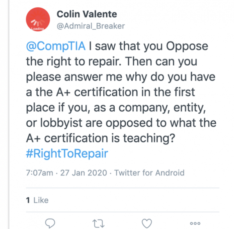
Task: Select the 27 Jan 2020 date
Action: click(83, 173)
